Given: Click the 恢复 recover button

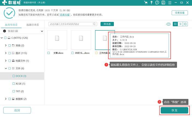Looking at the screenshot, I should coord(174,110).
